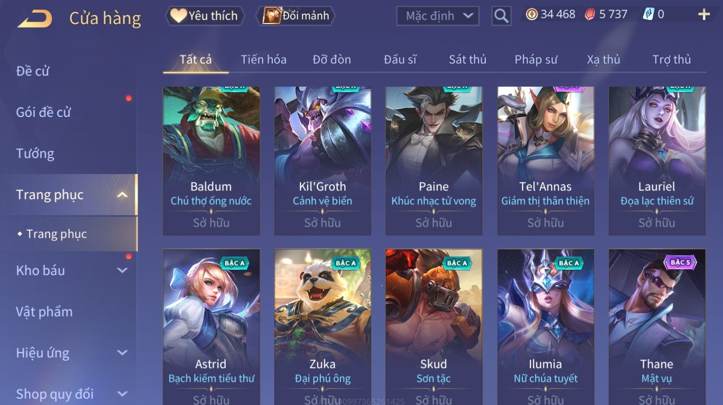Open the Tướng sidebar menu item
The height and width of the screenshot is (405, 723).
coord(35,153)
